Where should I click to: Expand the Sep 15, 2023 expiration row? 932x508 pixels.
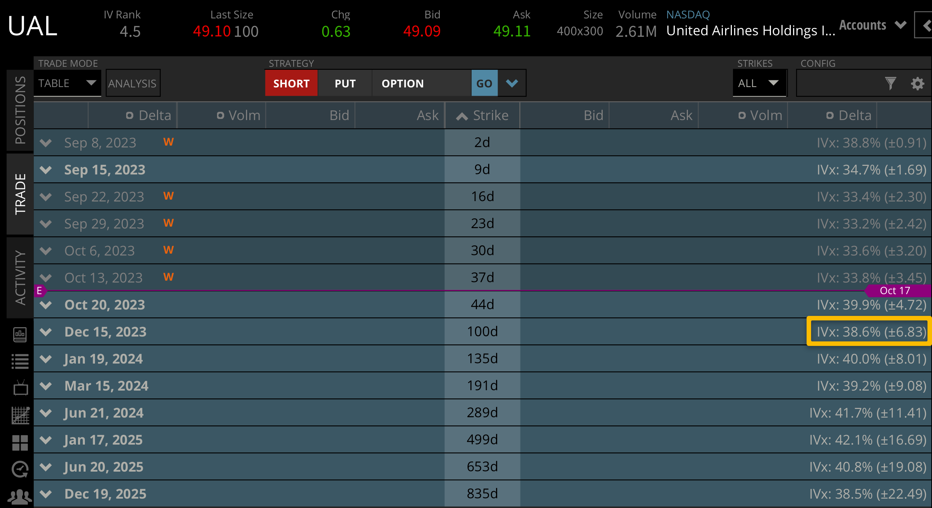[46, 170]
